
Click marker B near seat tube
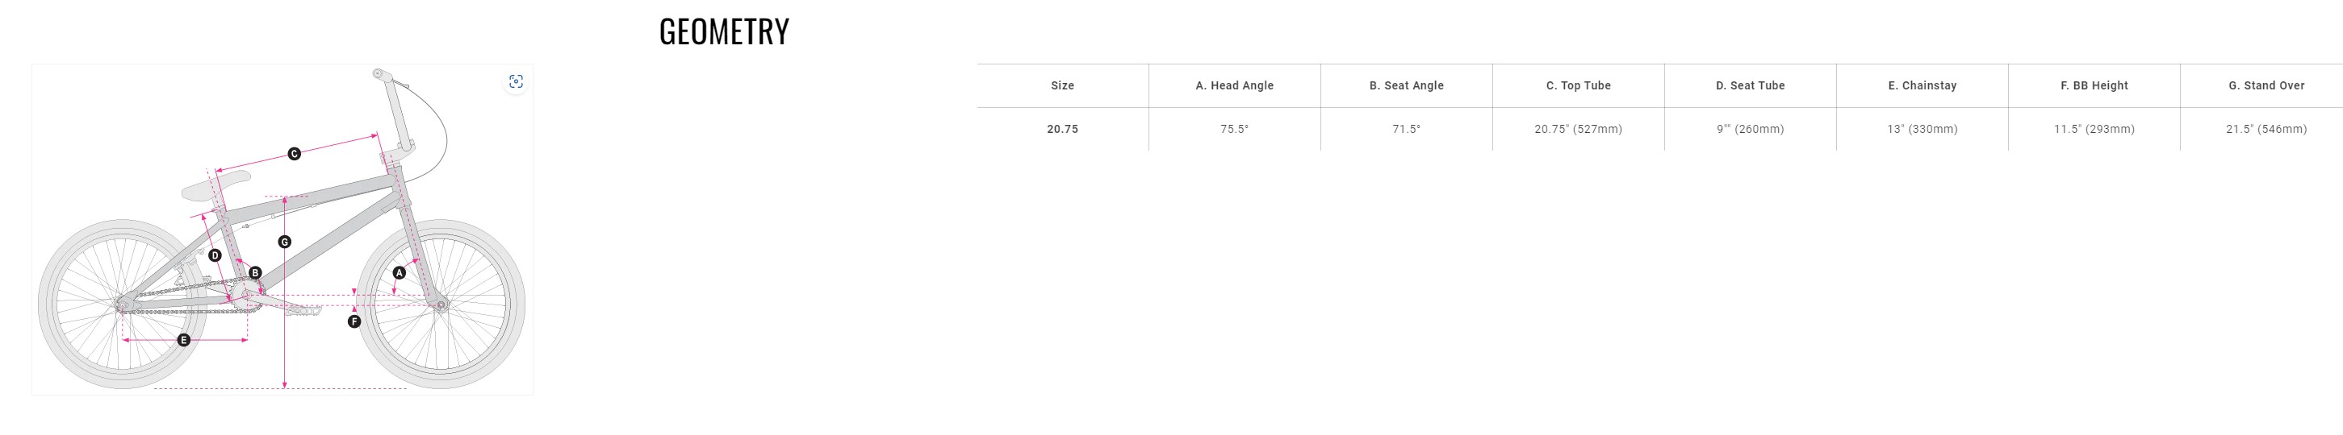click(x=255, y=272)
